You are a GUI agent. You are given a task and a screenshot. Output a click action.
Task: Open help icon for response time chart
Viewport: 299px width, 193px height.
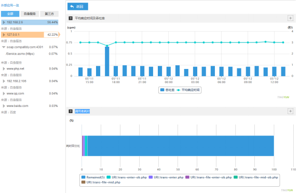71,18
